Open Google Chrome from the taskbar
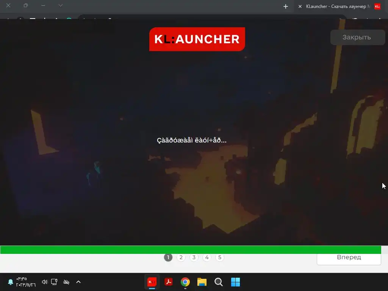388x291 pixels. pyautogui.click(x=185, y=282)
